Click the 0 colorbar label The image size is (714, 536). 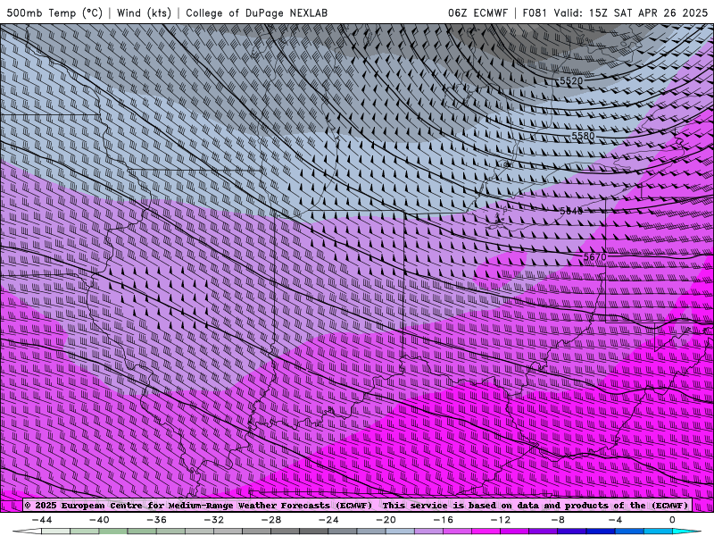click(673, 520)
